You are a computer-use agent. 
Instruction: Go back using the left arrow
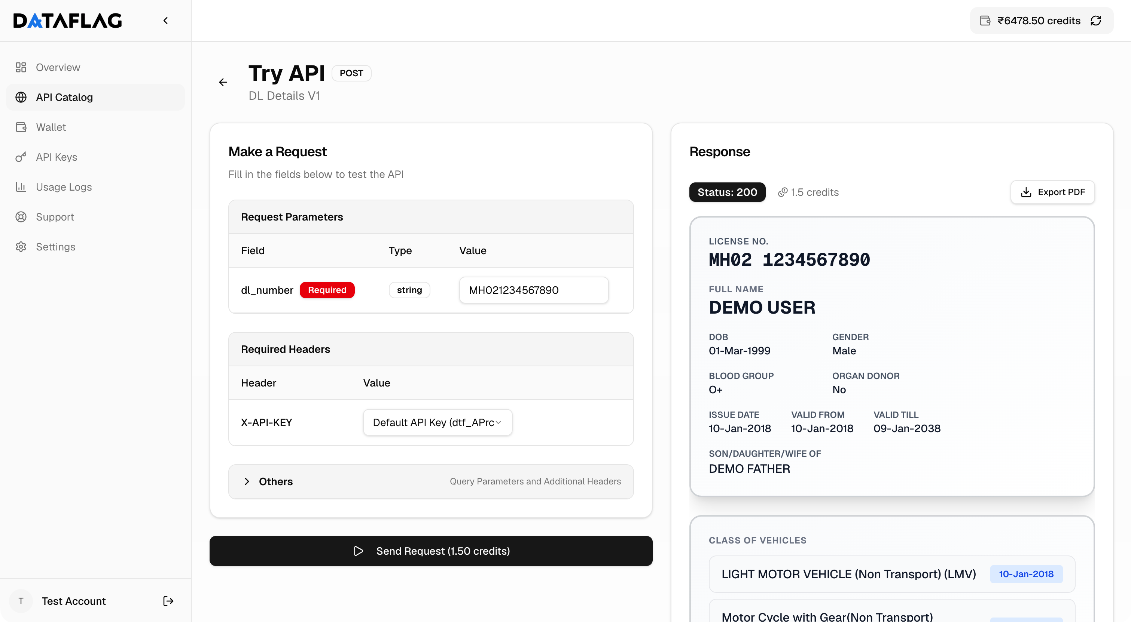tap(223, 83)
